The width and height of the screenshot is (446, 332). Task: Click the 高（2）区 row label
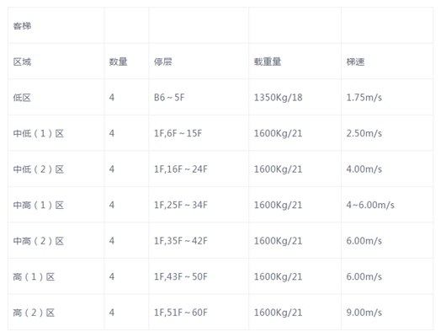(x=34, y=313)
